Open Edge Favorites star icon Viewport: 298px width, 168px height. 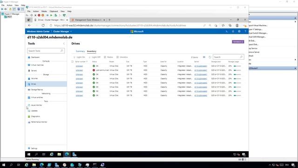[x=223, y=25]
